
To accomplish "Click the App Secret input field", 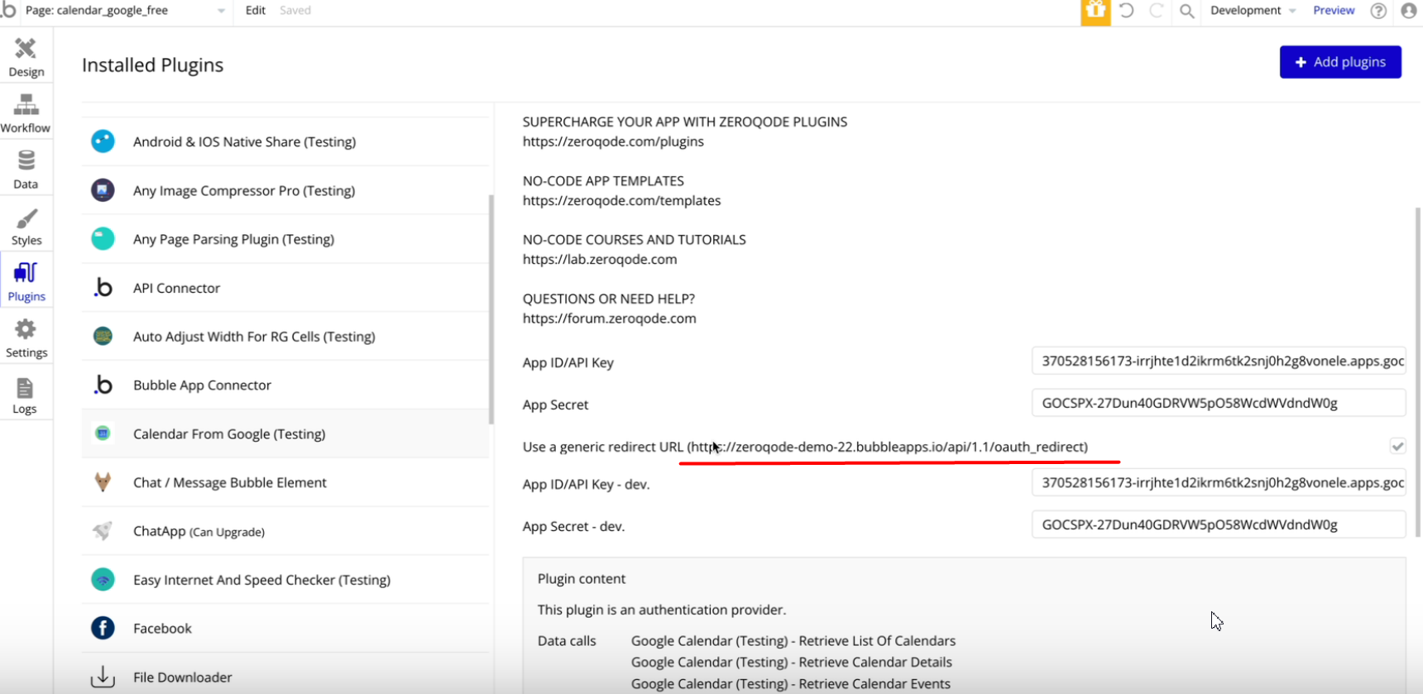I will tap(1218, 404).
